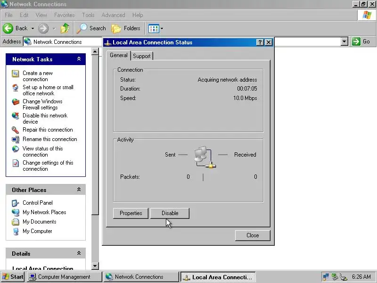Click the My Network Places icon
This screenshot has height=283, width=377.
pos(16,213)
